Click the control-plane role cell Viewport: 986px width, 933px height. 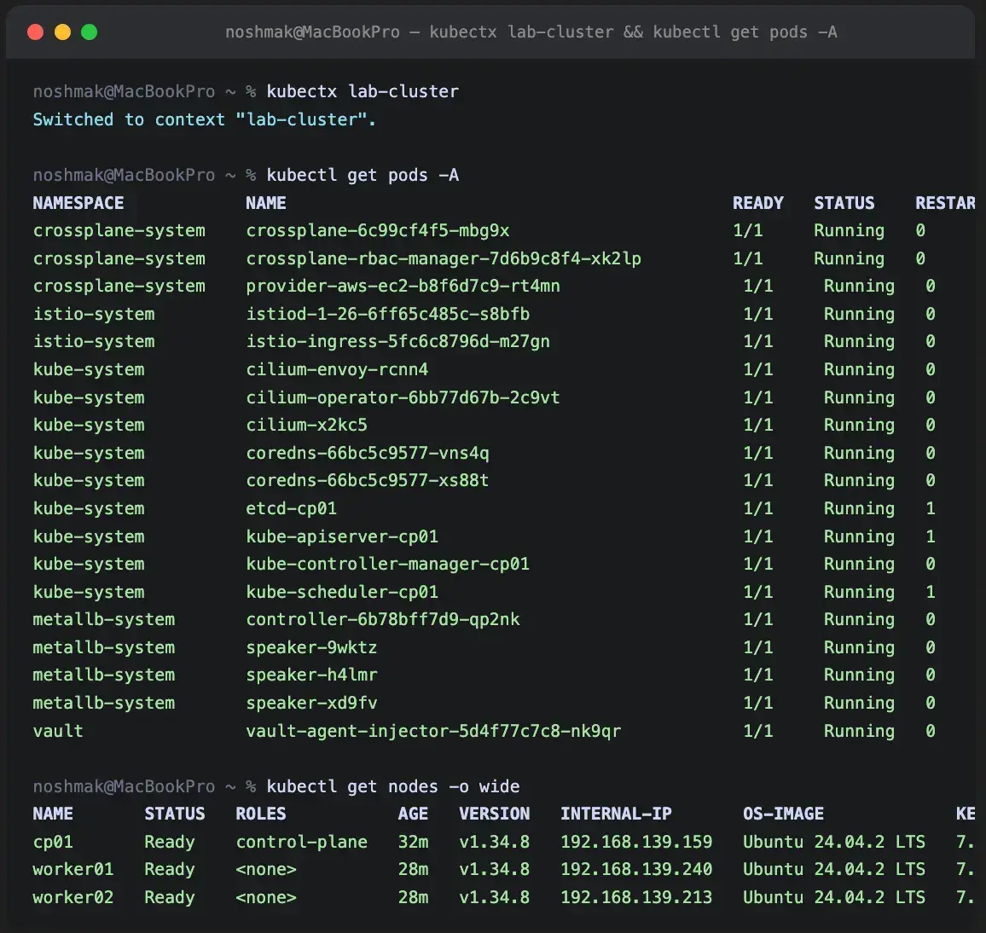pos(301,842)
